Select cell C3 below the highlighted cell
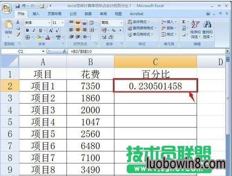Viewport: 232px width, 176px height. tap(155, 98)
